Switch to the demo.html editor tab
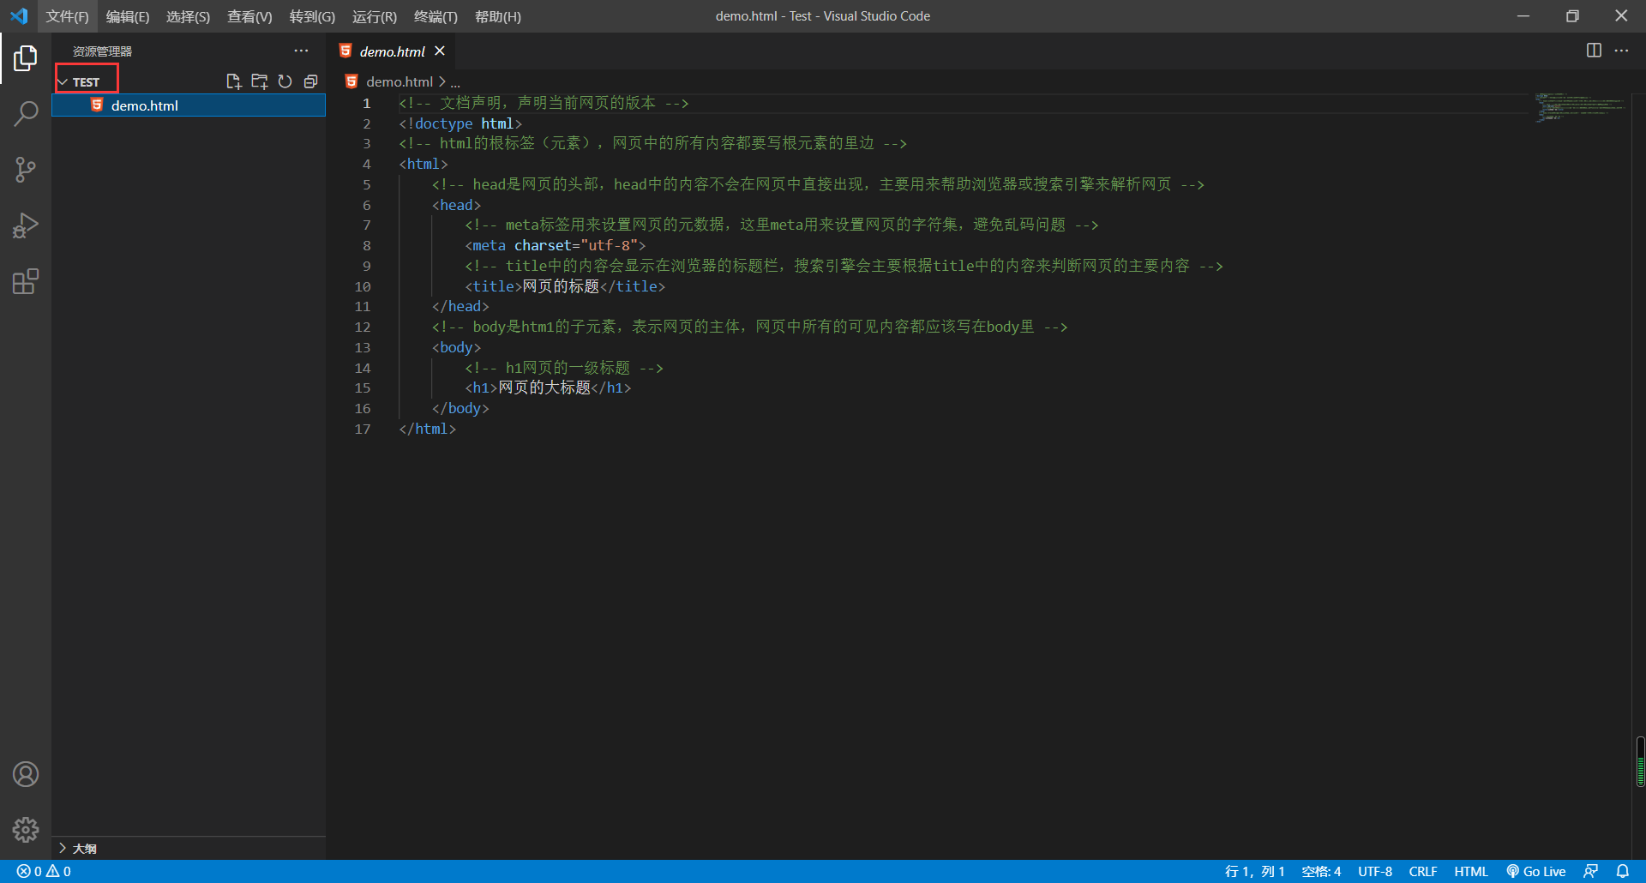Viewport: 1646px width, 883px height. coord(392,51)
